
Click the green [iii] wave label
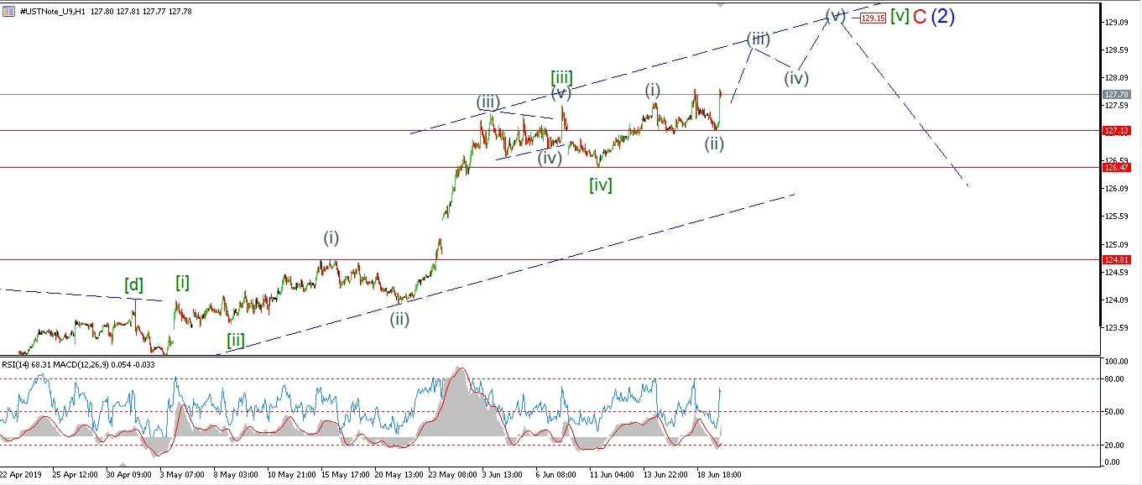pos(561,78)
